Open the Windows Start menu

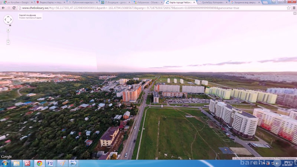(5, 163)
